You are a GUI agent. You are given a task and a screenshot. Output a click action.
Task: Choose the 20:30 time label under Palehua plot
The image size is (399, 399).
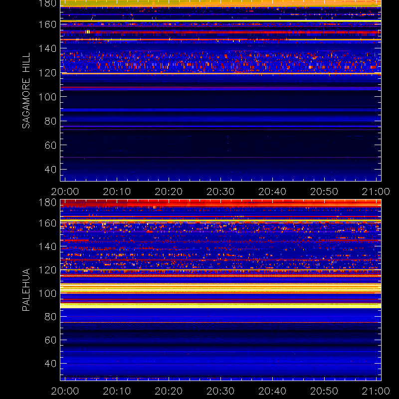coord(220,391)
